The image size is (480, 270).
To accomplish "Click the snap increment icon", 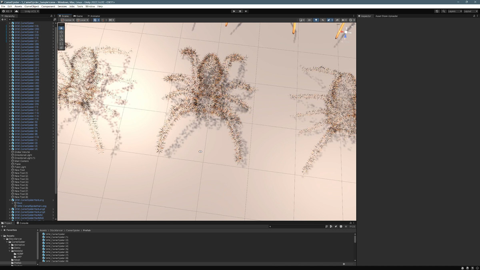I will tap(112, 20).
